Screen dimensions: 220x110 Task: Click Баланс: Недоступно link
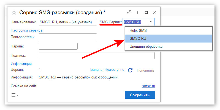point(107,70)
